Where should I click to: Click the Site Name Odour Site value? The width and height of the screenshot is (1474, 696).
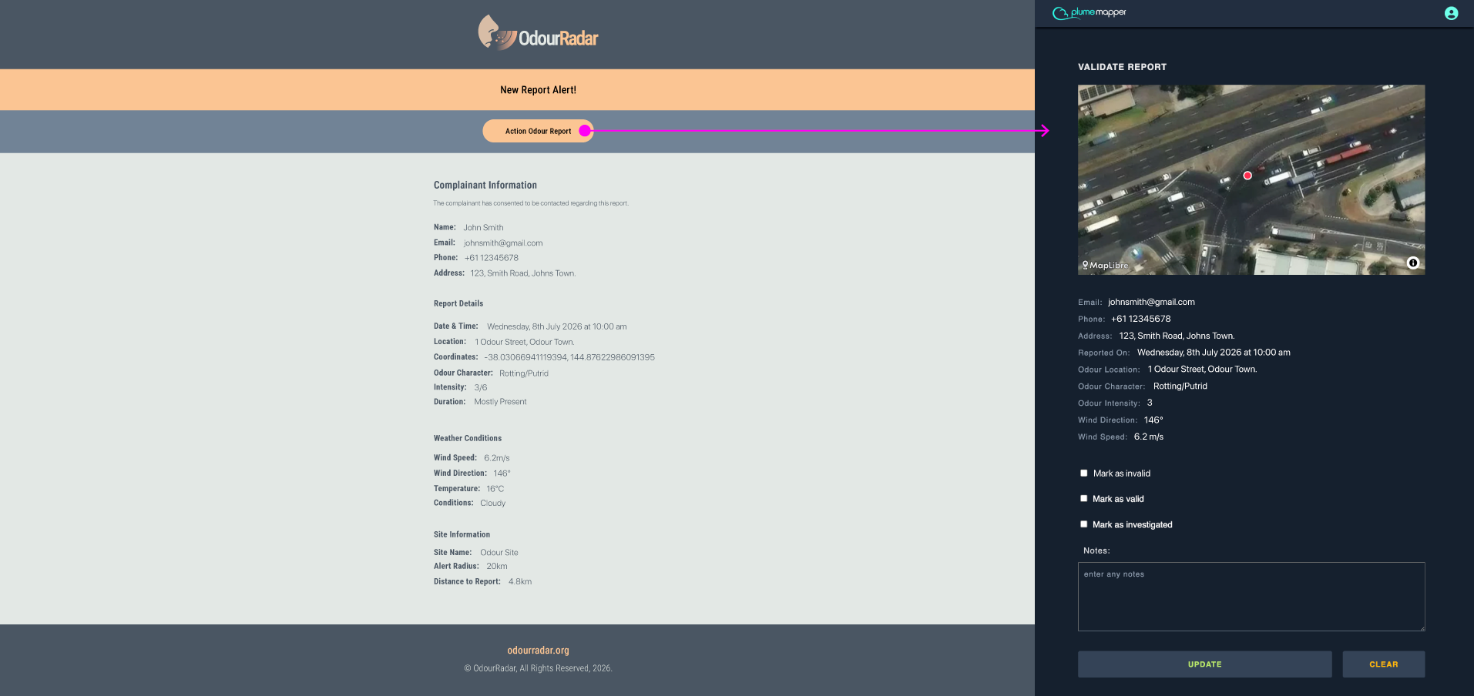(x=499, y=553)
